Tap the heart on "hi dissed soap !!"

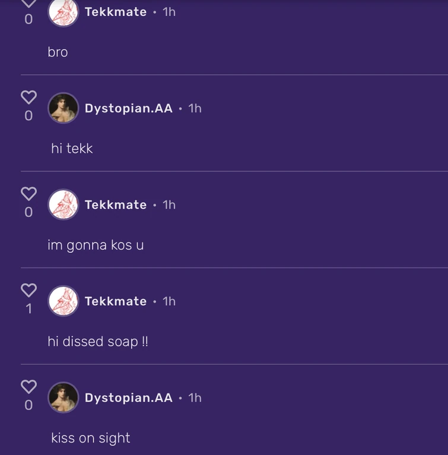pyautogui.click(x=28, y=290)
